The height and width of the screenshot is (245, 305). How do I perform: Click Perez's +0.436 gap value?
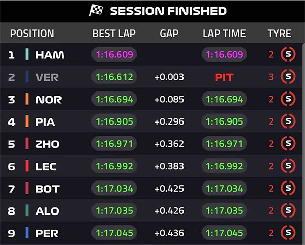point(169,234)
